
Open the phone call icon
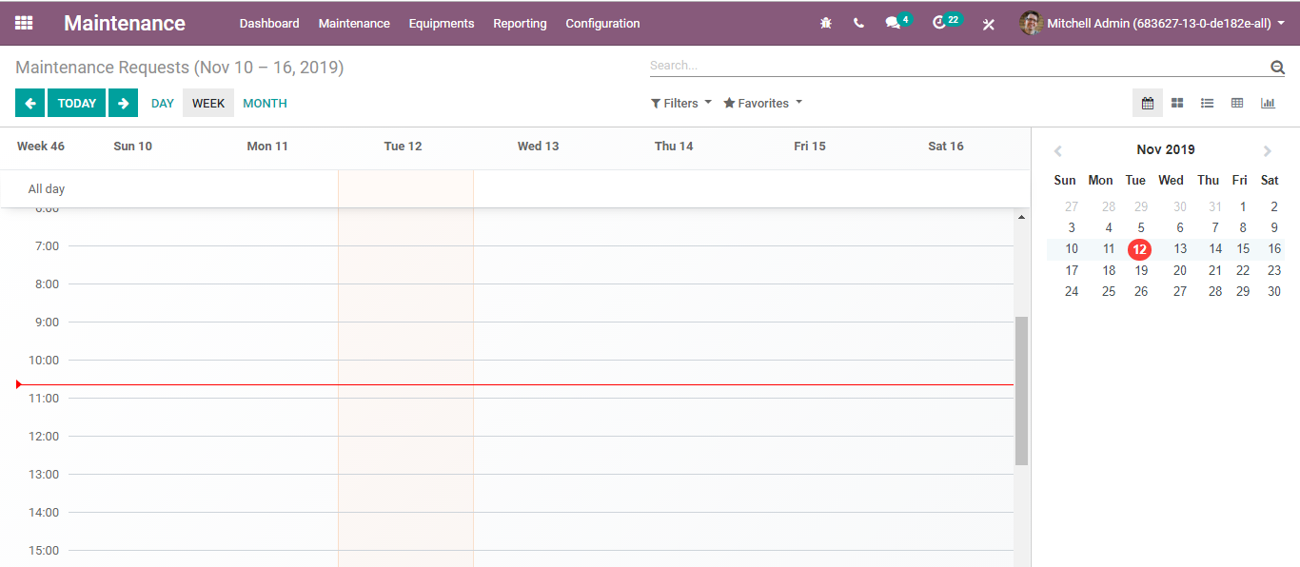(859, 23)
